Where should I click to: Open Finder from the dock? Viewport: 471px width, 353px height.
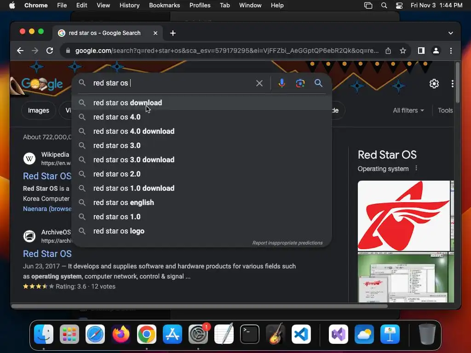point(44,334)
